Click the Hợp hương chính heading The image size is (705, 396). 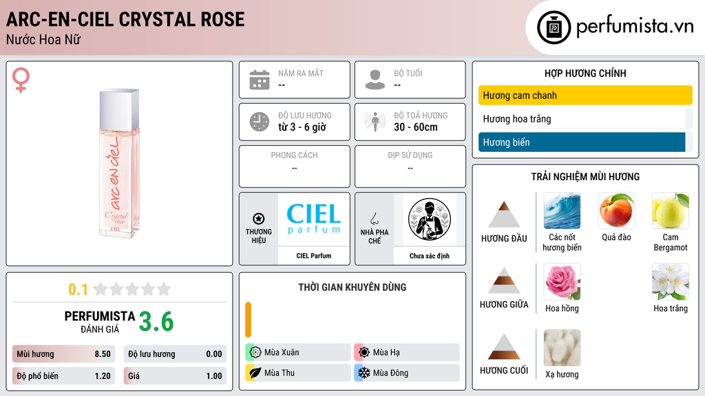585,73
